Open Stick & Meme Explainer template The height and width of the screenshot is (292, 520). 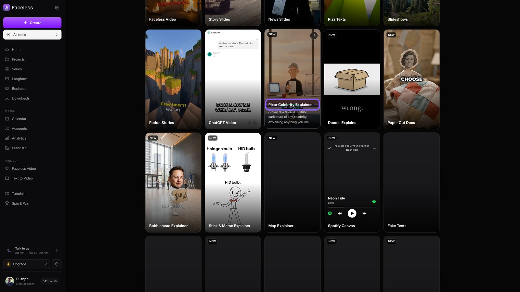tap(233, 182)
